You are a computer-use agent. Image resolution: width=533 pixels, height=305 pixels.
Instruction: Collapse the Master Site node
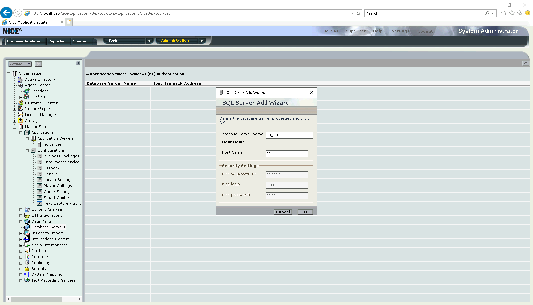coord(14,127)
